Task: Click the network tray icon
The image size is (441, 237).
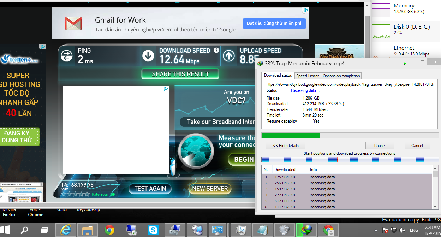Action: (394, 230)
